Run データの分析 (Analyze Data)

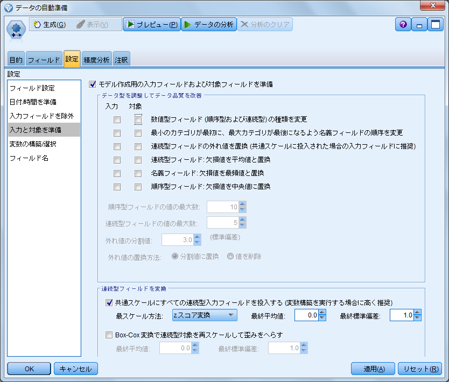pos(209,24)
